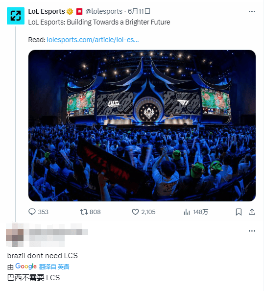
Task: Click the 翻译自 英语 translation link
Action: 54,267
